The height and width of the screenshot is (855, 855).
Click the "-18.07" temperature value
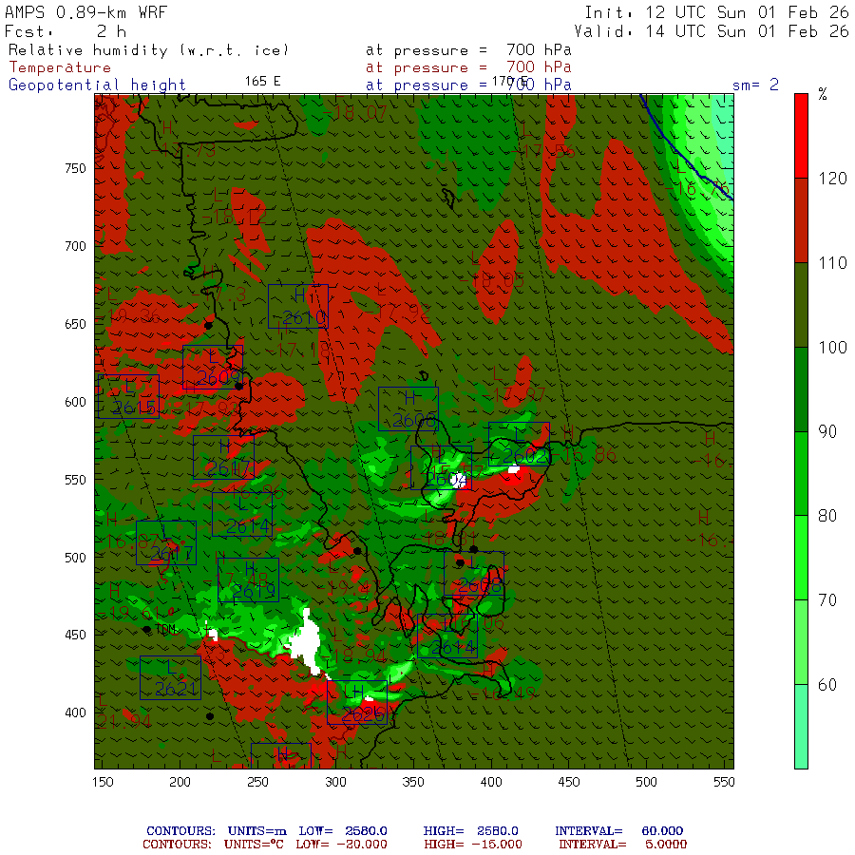(x=354, y=113)
